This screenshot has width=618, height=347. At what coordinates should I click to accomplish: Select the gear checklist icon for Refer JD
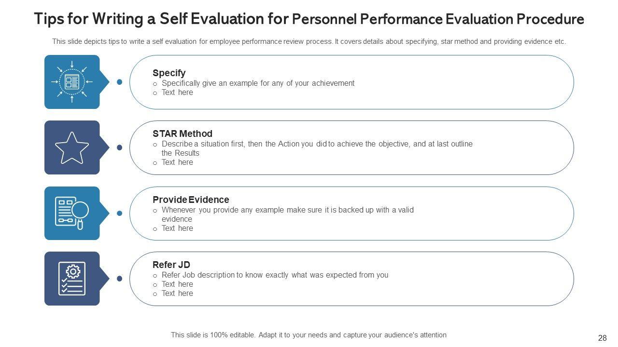72,279
